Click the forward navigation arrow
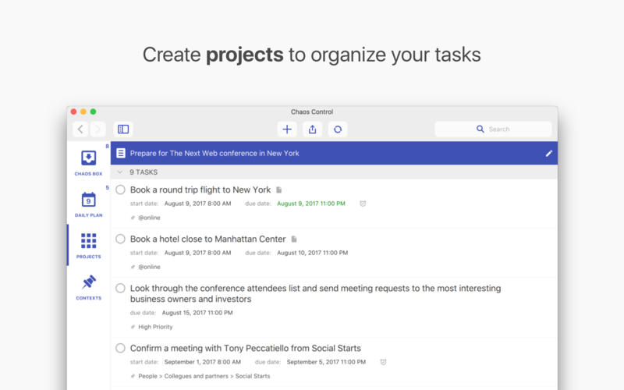 [97, 129]
